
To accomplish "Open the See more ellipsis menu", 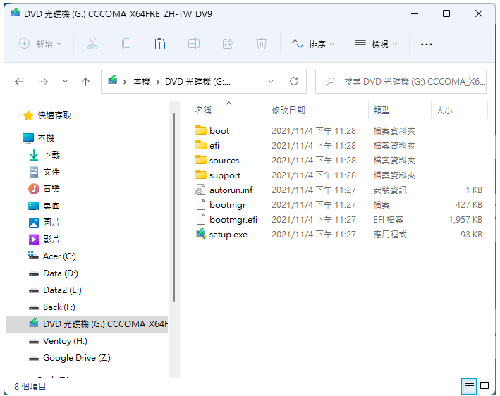I will coord(427,44).
